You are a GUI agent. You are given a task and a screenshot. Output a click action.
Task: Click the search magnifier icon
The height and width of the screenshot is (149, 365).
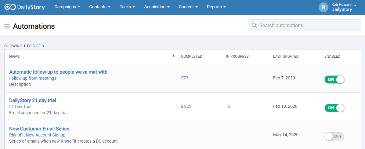(254, 25)
